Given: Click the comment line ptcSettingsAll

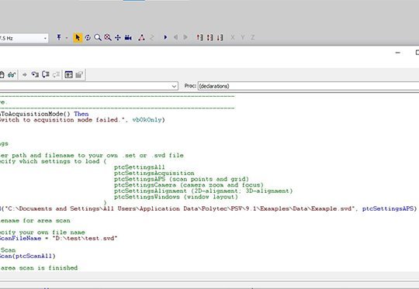Looking at the screenshot, I should [x=140, y=167].
